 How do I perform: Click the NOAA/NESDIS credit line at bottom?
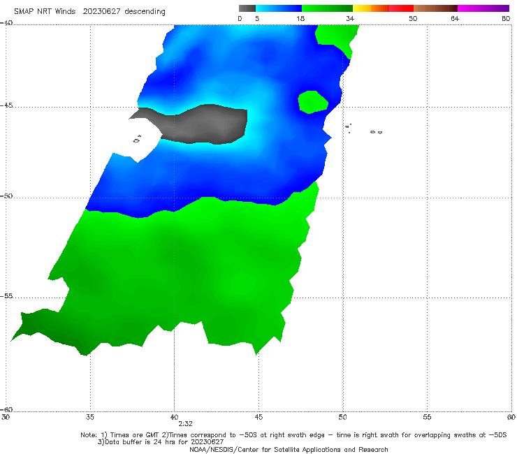[289, 449]
